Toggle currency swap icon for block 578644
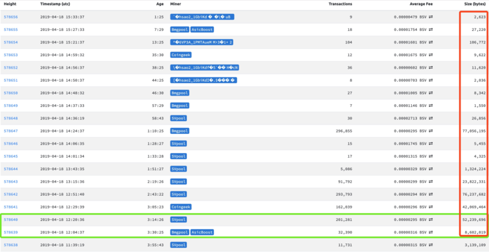Viewport: 489px width, 252px height. [x=431, y=169]
